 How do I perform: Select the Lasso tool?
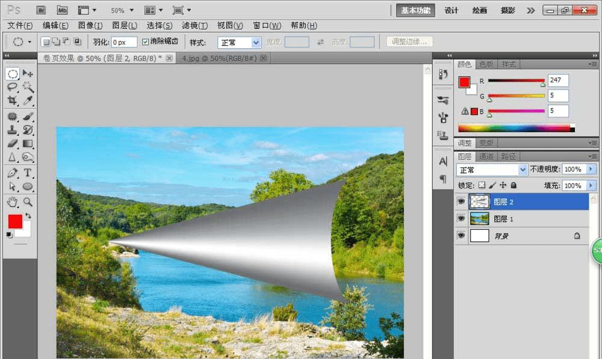click(x=12, y=87)
